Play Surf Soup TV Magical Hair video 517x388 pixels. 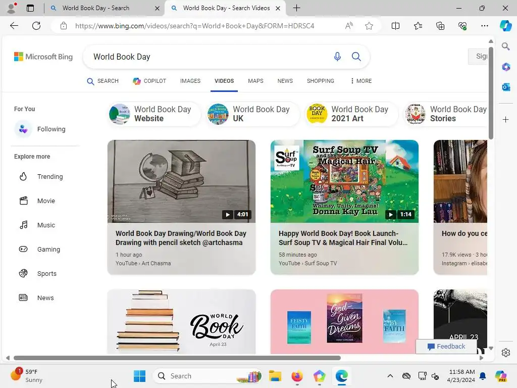pyautogui.click(x=344, y=181)
